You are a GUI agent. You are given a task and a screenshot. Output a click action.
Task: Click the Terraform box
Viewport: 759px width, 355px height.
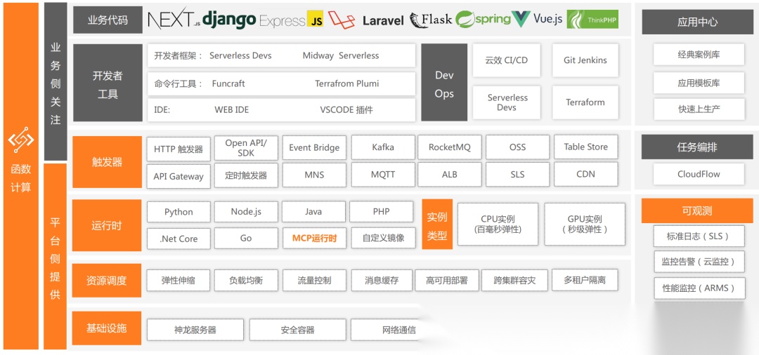click(x=585, y=102)
